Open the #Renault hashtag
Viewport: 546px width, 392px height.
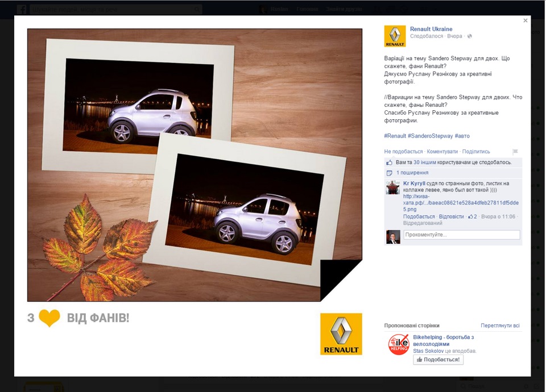pyautogui.click(x=395, y=136)
